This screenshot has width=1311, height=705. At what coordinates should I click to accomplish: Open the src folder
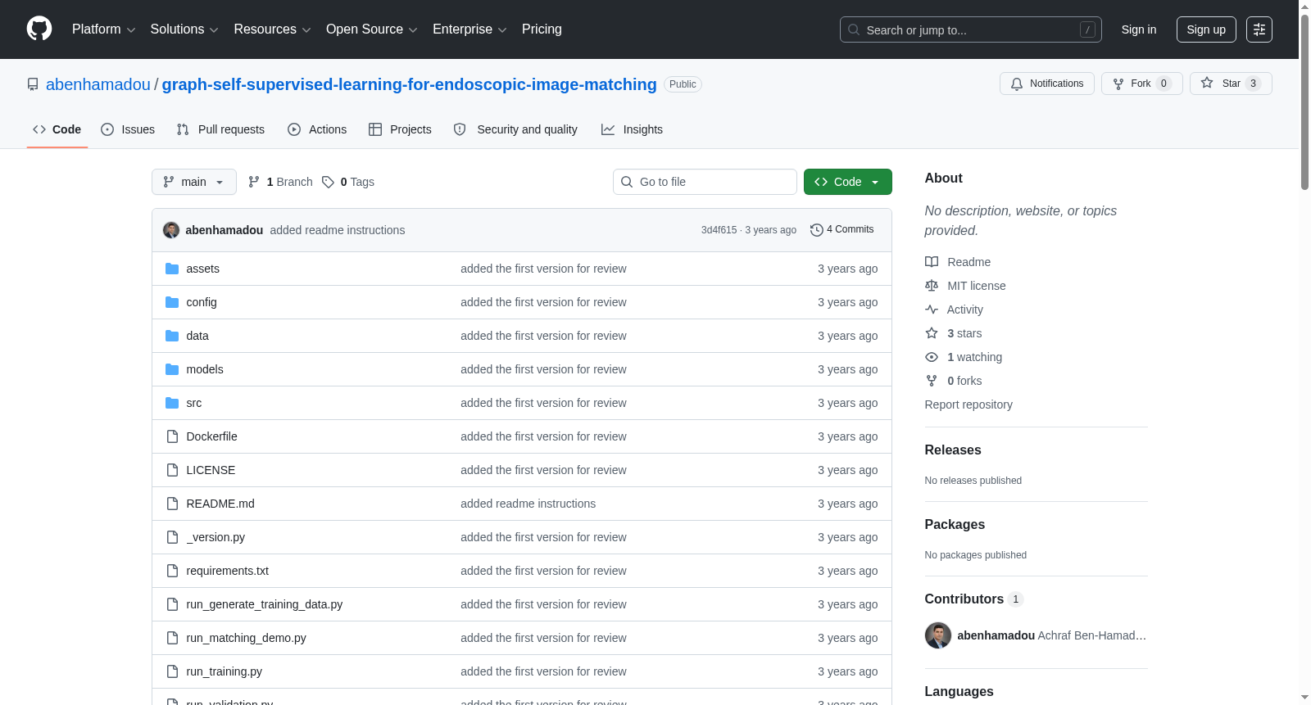(194, 403)
